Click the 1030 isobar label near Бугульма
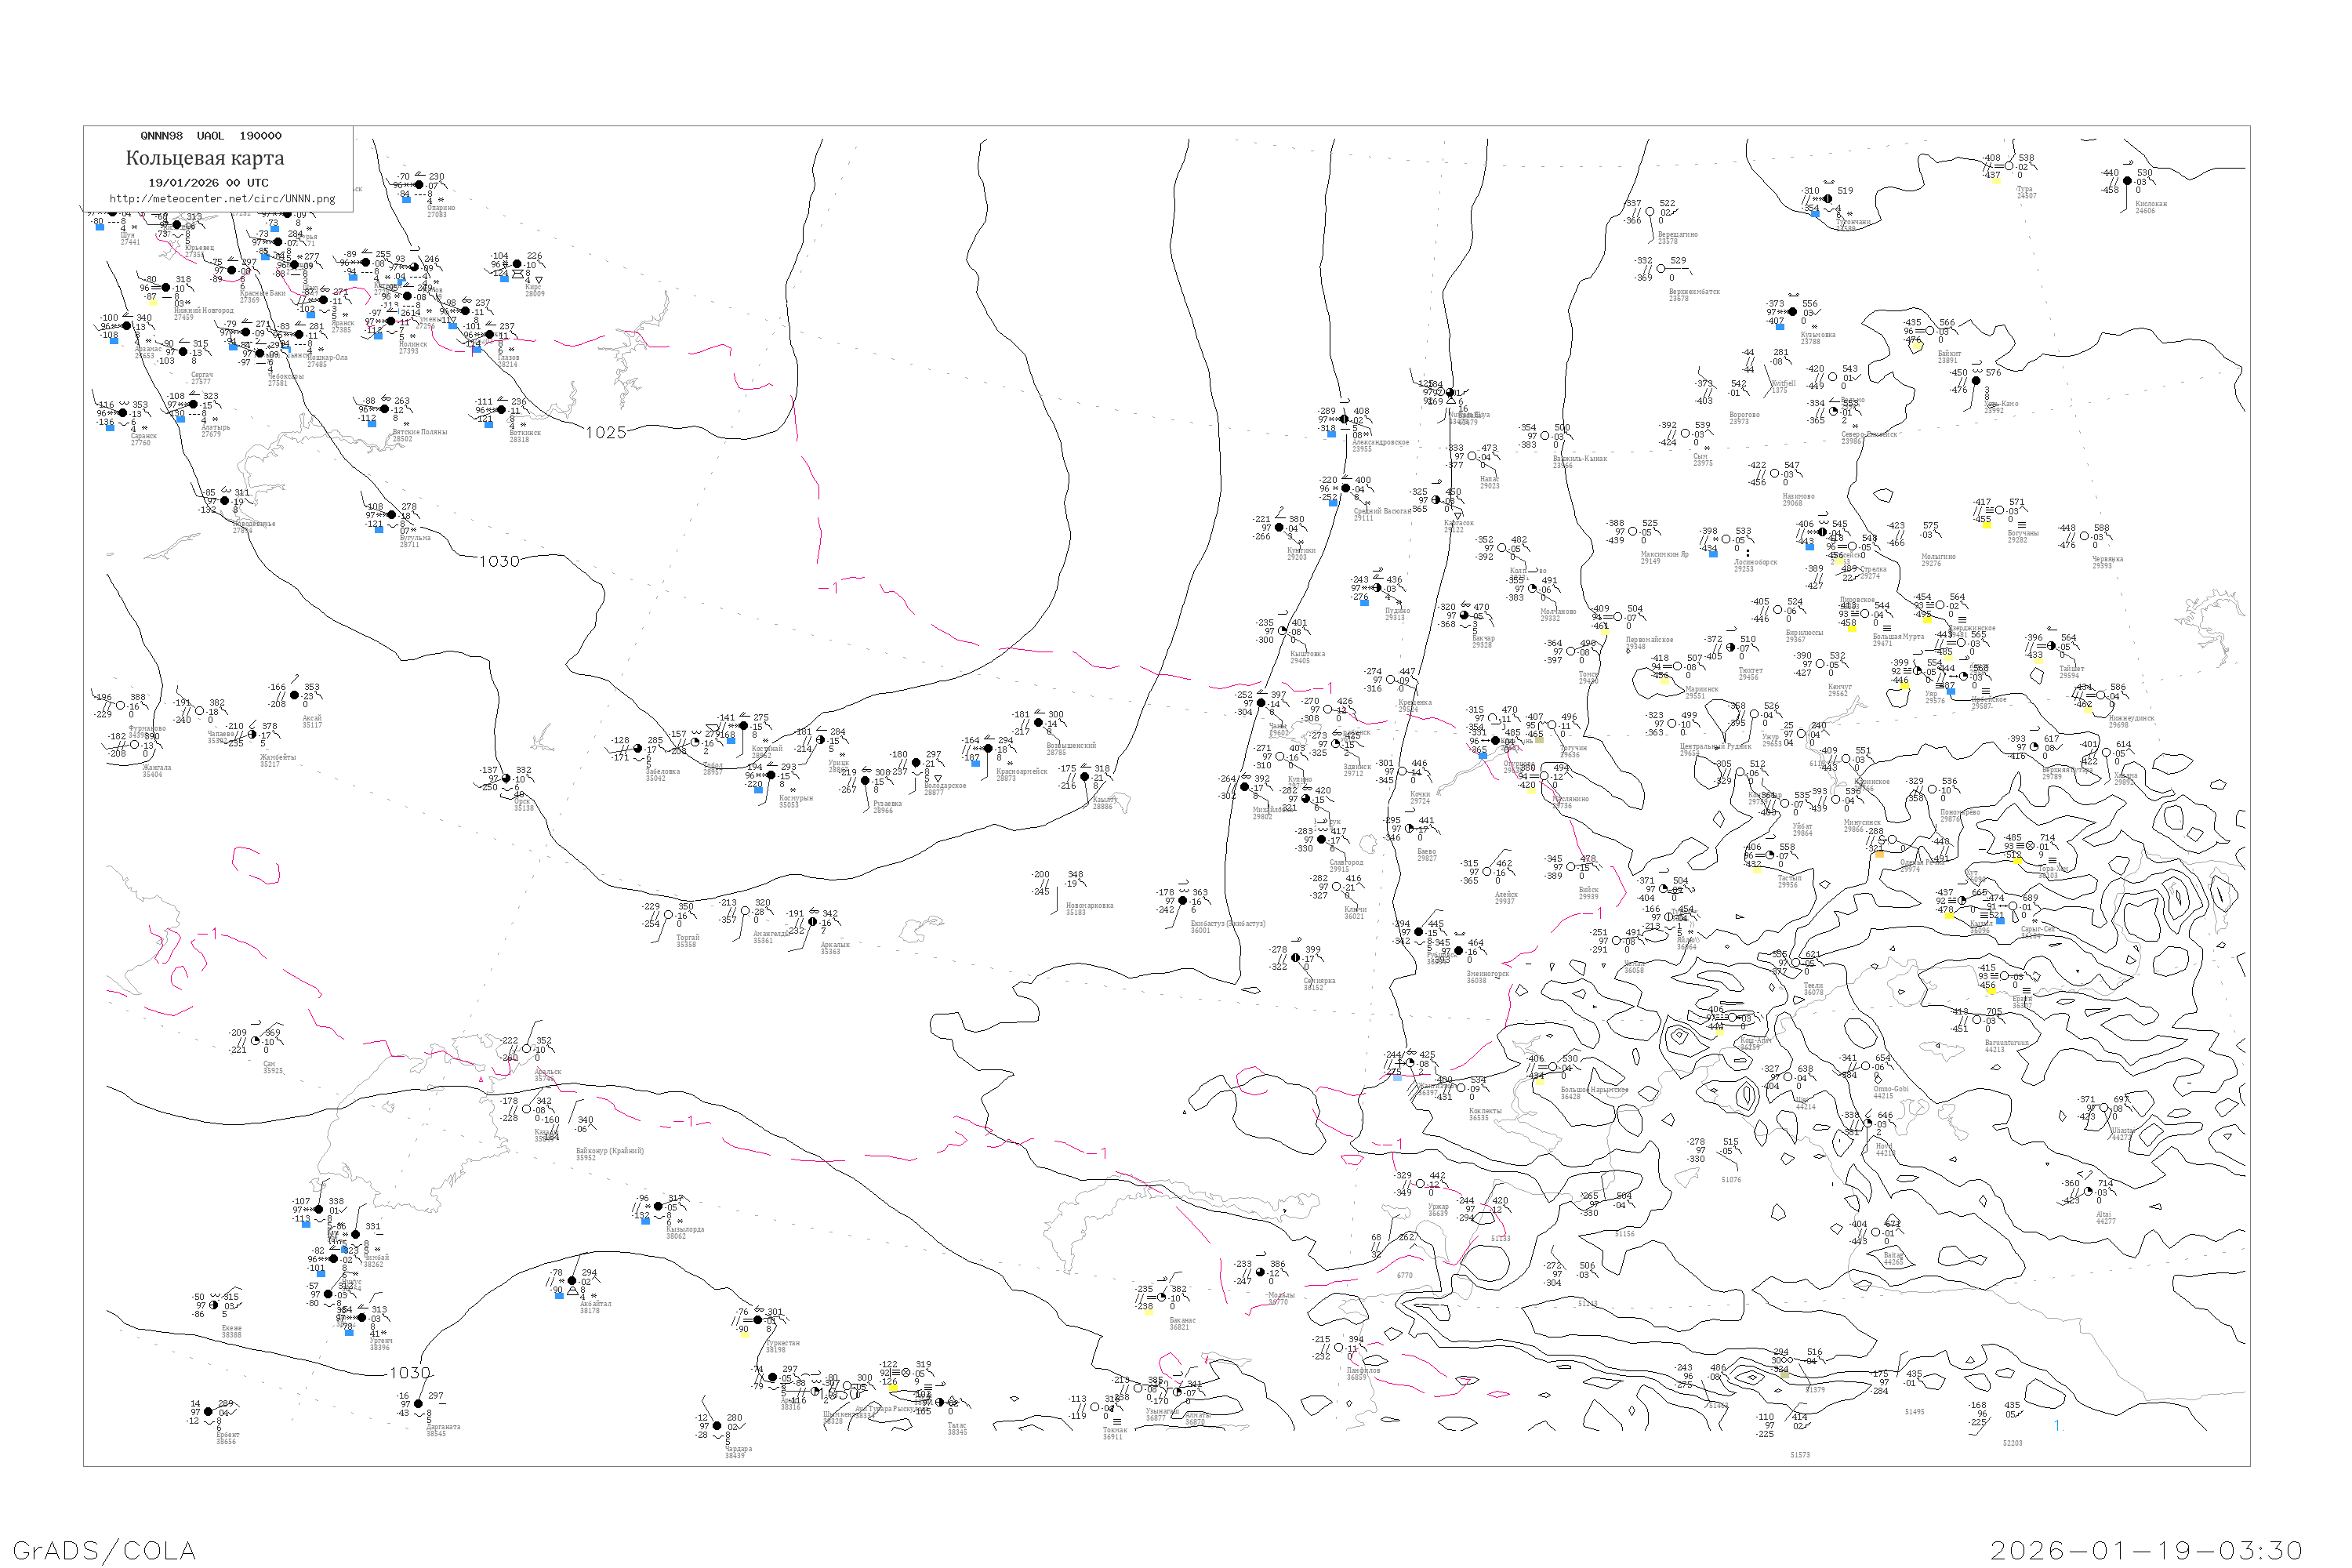2352x1568 pixels. pyautogui.click(x=499, y=562)
